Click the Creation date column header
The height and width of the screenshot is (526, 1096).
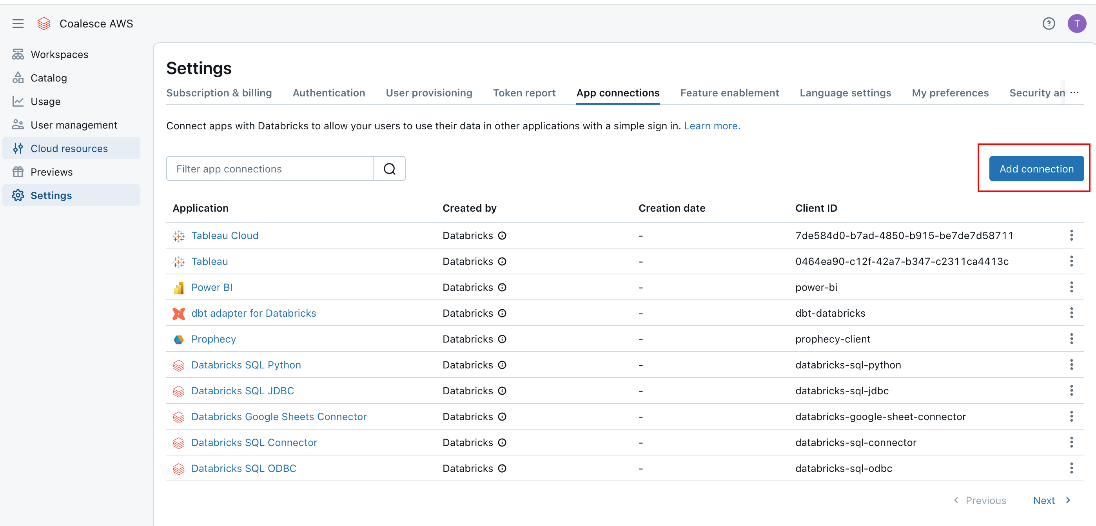[x=672, y=208]
